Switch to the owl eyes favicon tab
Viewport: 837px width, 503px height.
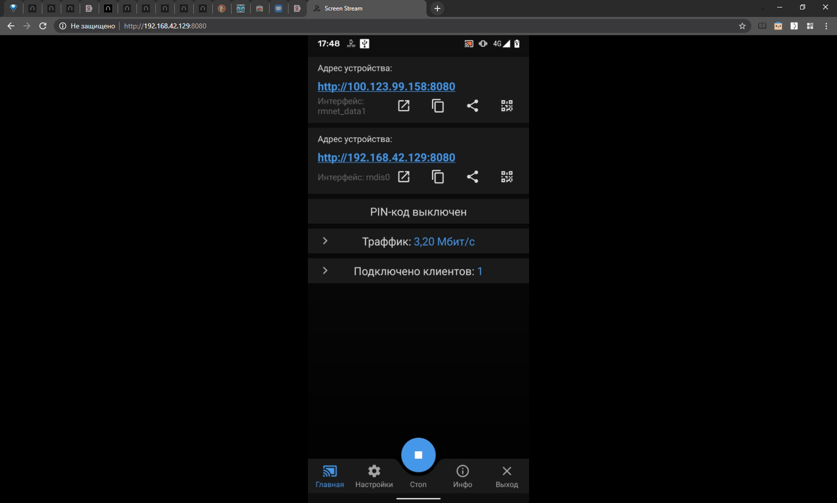click(241, 8)
